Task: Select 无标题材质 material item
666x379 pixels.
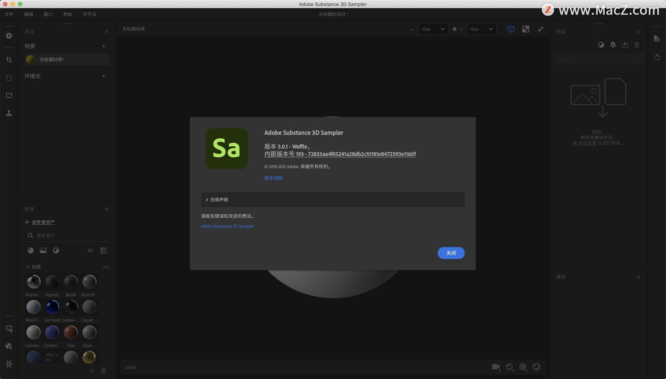Action: tap(67, 60)
